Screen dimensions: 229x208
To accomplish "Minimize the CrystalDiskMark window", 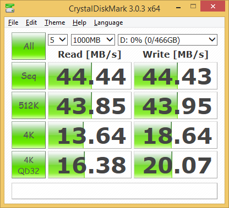I will [178, 7].
